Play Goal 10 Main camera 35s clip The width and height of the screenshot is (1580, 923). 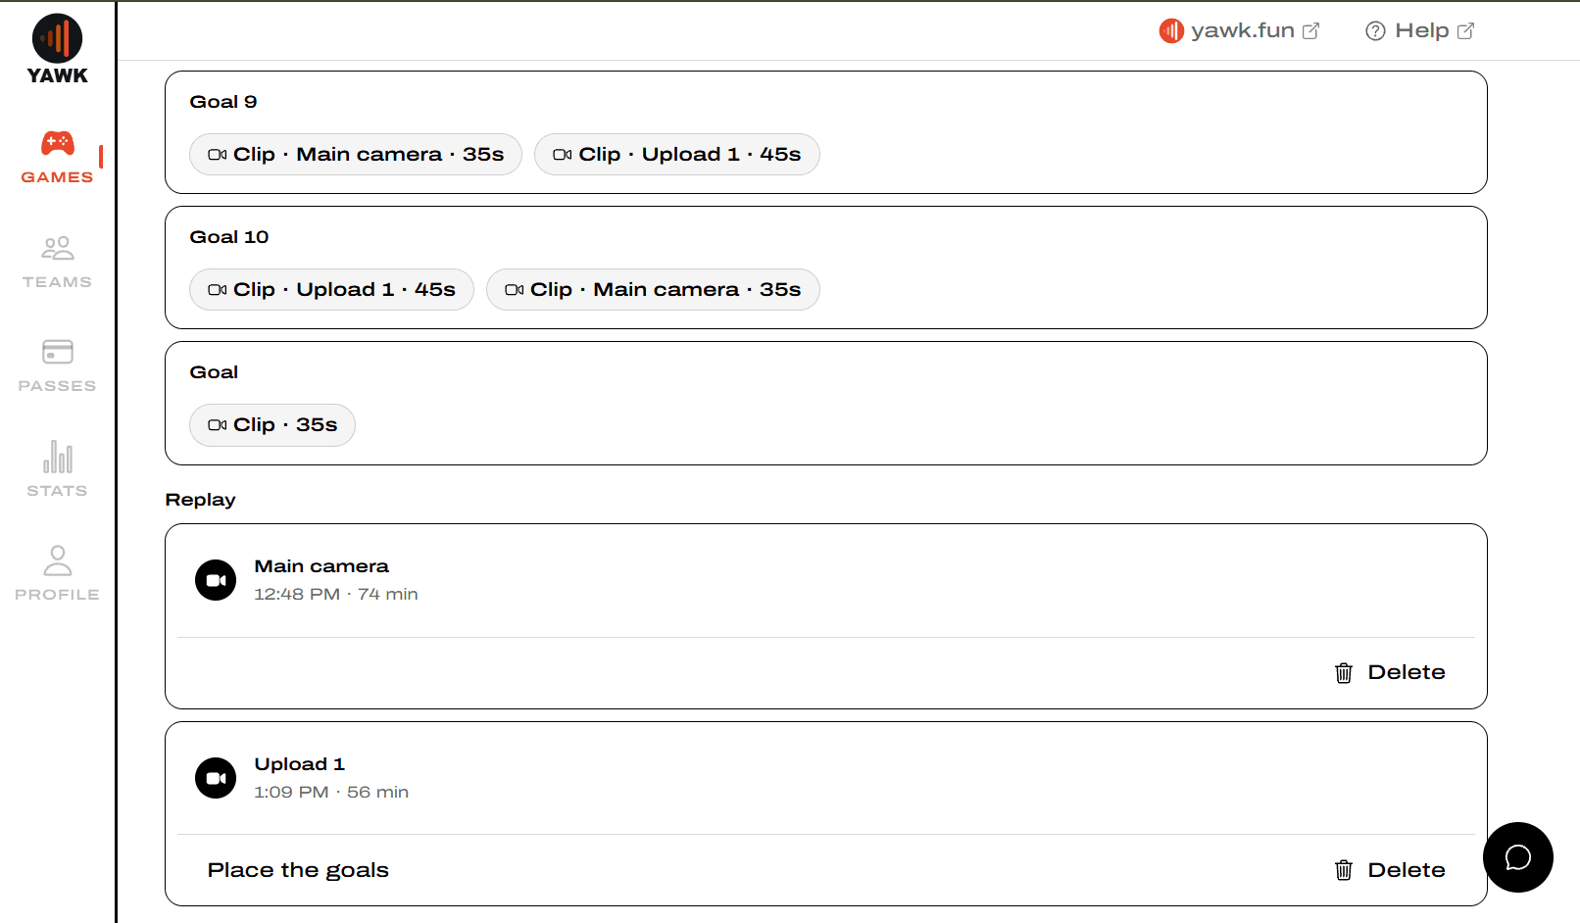pyautogui.click(x=653, y=290)
